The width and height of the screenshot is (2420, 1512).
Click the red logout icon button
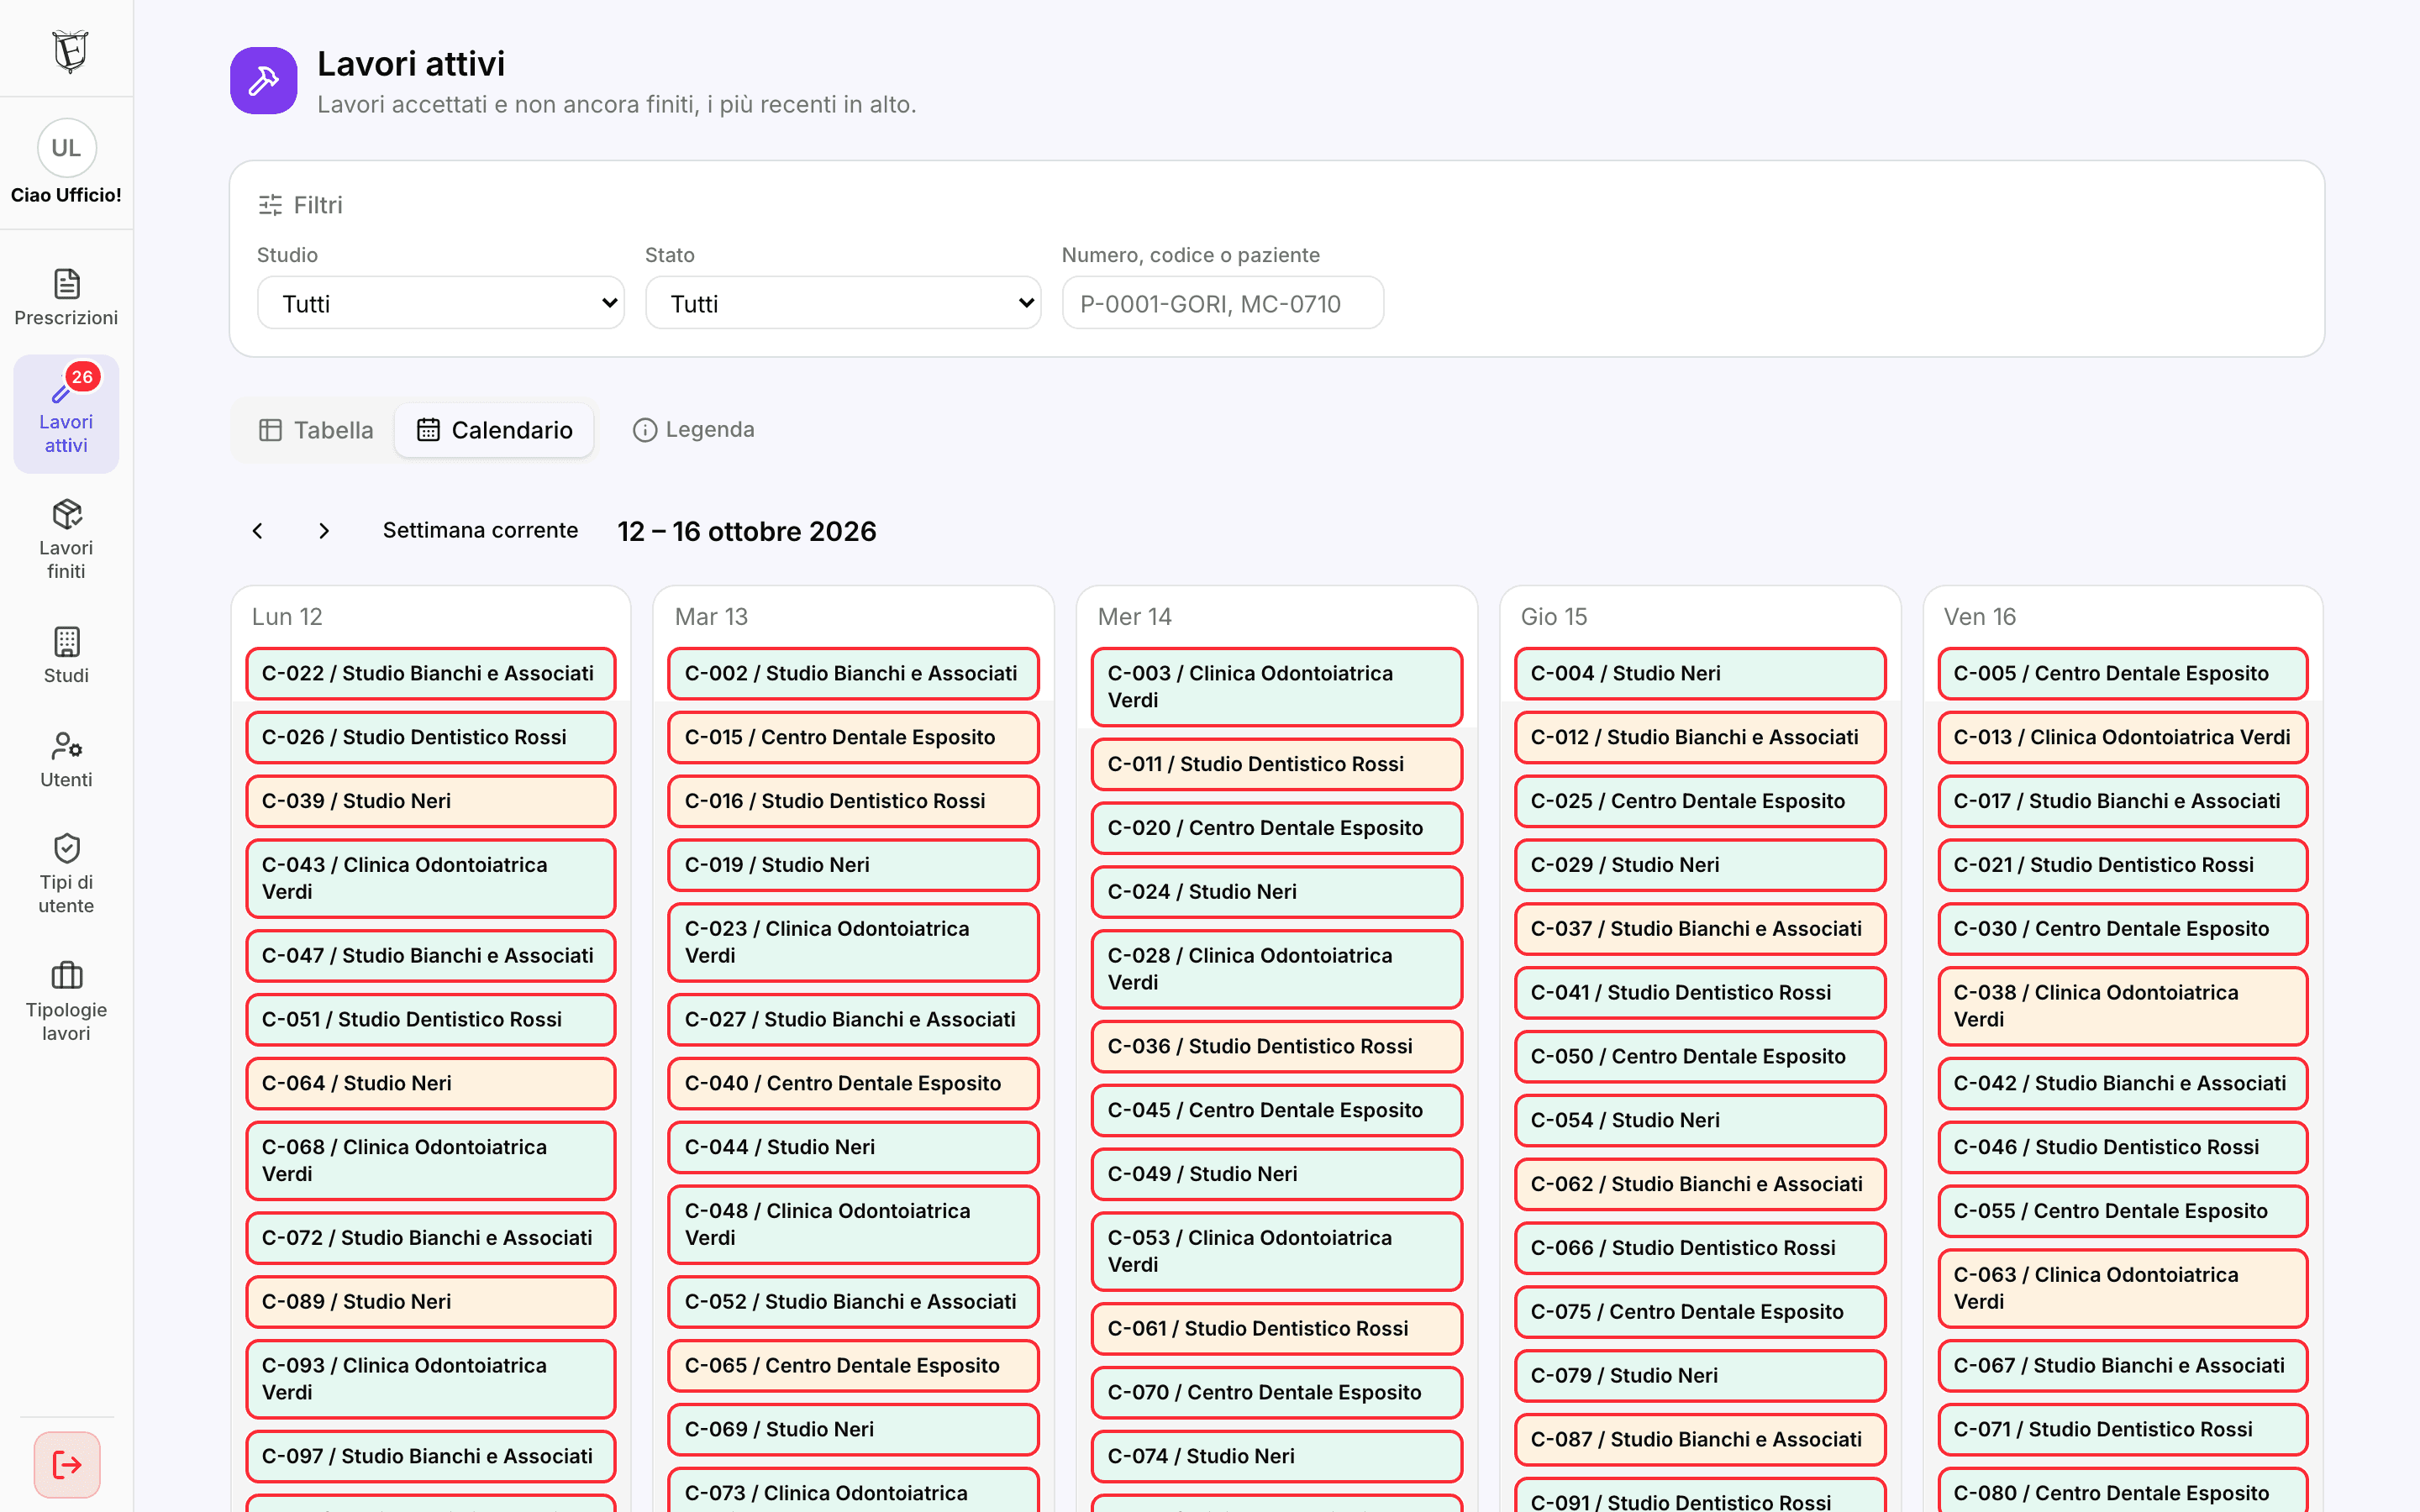67,1465
